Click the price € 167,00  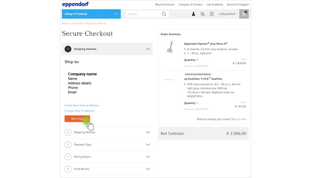(240, 106)
